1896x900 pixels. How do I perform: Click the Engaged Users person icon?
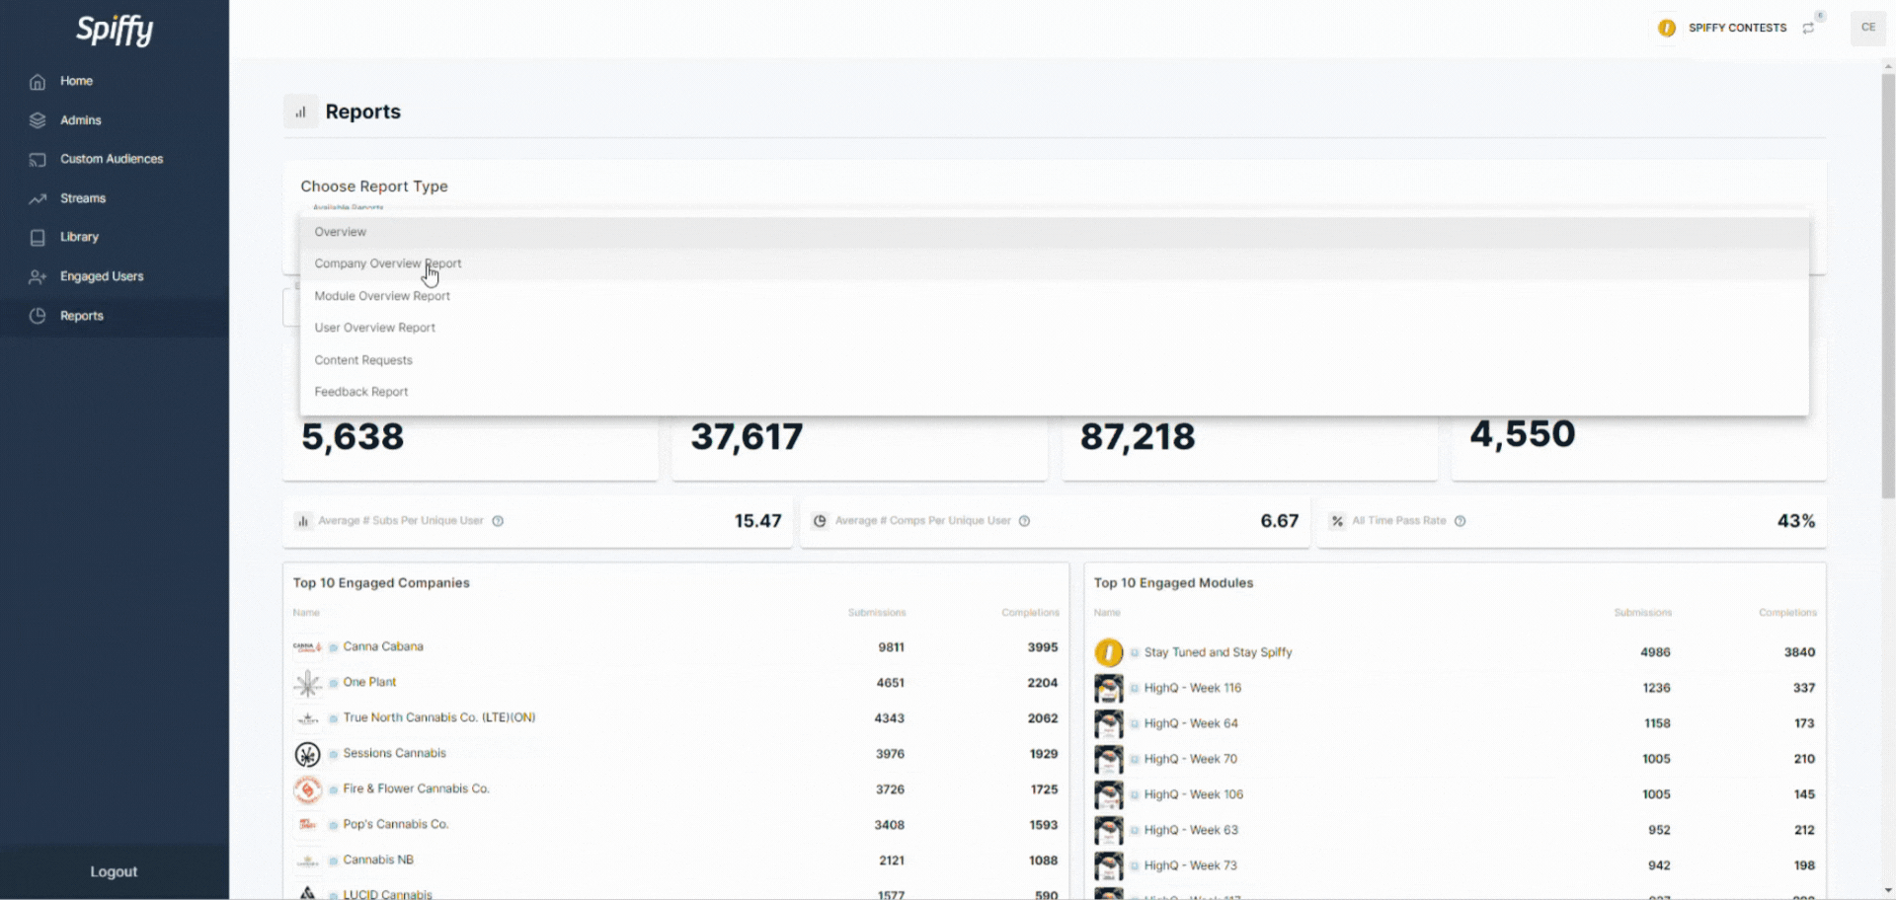[x=38, y=277]
